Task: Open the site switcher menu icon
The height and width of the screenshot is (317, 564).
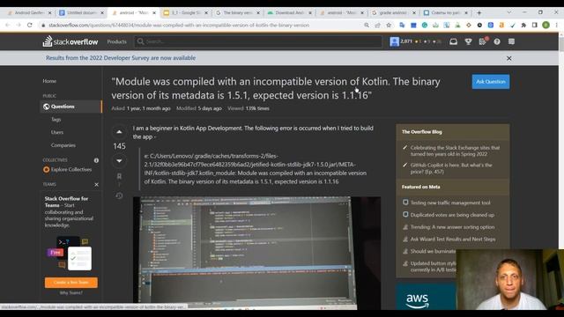Action: [511, 41]
